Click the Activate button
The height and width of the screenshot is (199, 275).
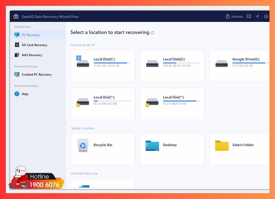(234, 16)
